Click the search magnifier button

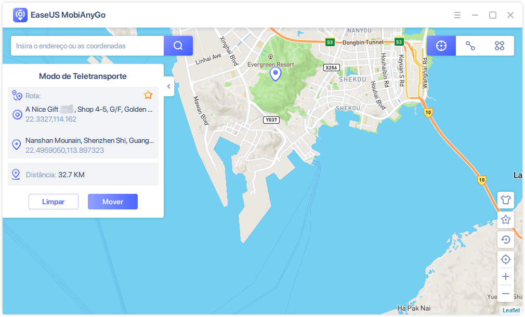point(178,46)
